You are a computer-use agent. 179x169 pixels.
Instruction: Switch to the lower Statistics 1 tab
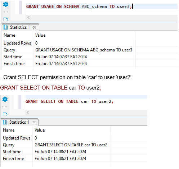click(x=19, y=122)
